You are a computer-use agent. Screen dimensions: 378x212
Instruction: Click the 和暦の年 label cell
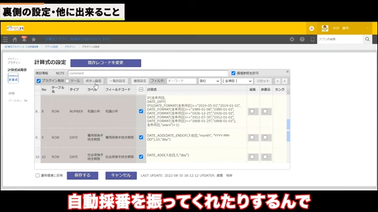pyautogui.click(x=94, y=111)
